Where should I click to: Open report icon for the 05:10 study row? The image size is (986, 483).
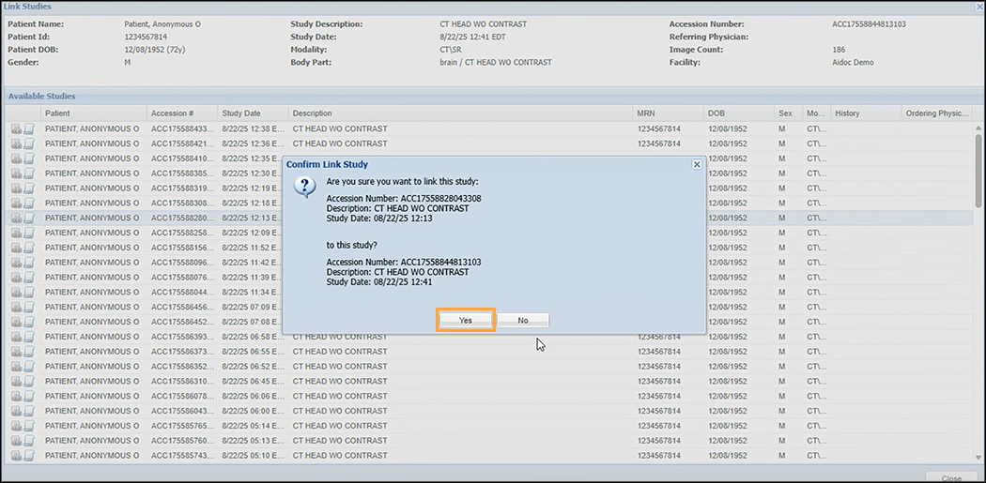tap(29, 456)
